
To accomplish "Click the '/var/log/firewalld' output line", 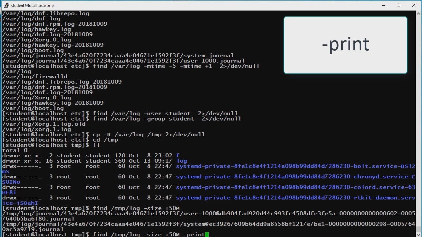I will [35, 77].
